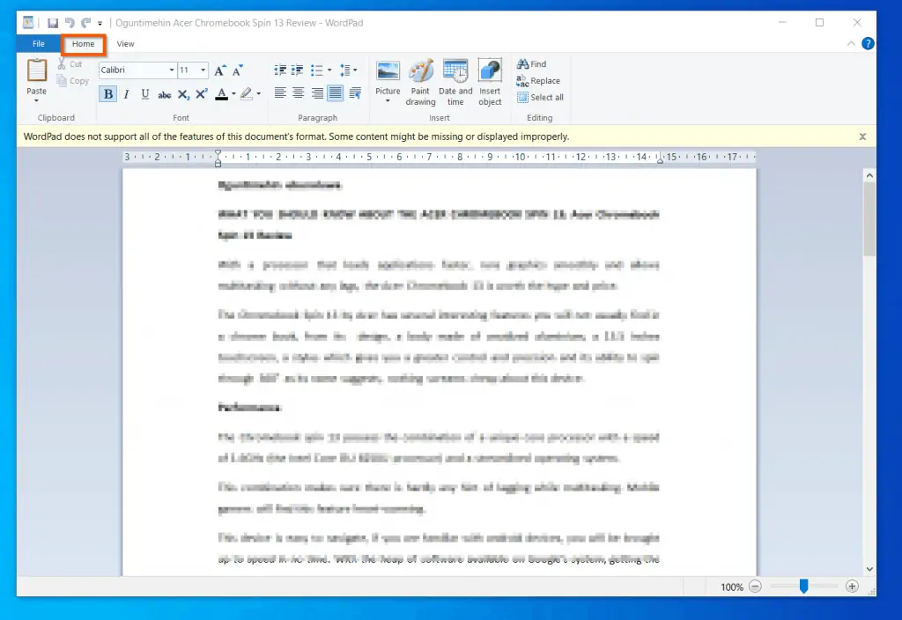Click WordPad application icon in title bar

point(28,22)
